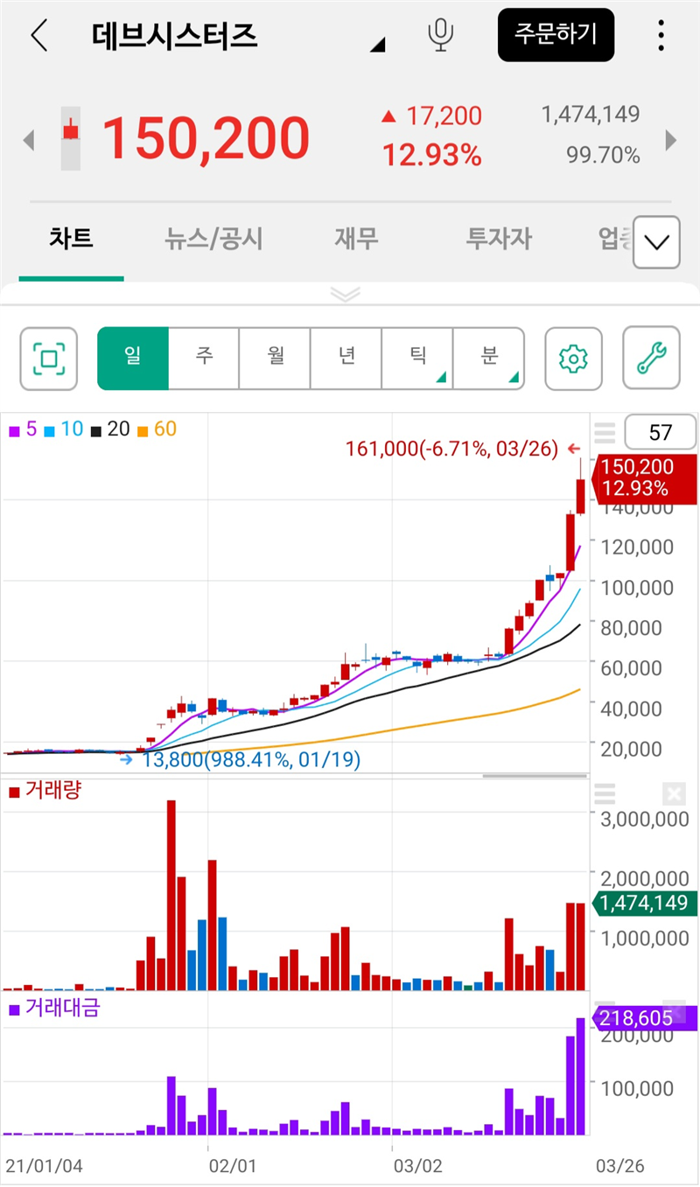Open chart settings gear

573,358
